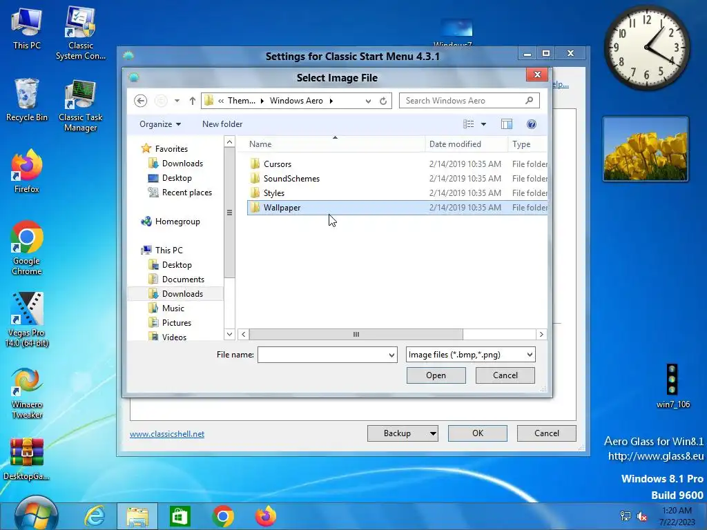
Task: Click horizontal scrollbar right arrow
Action: [x=541, y=335]
